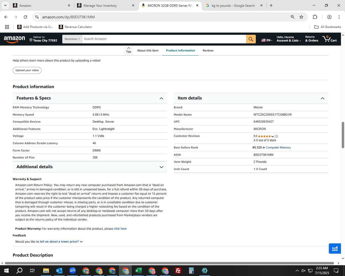345x276 pixels.
Task: Collapse the Features & Specs section
Action: [161, 98]
